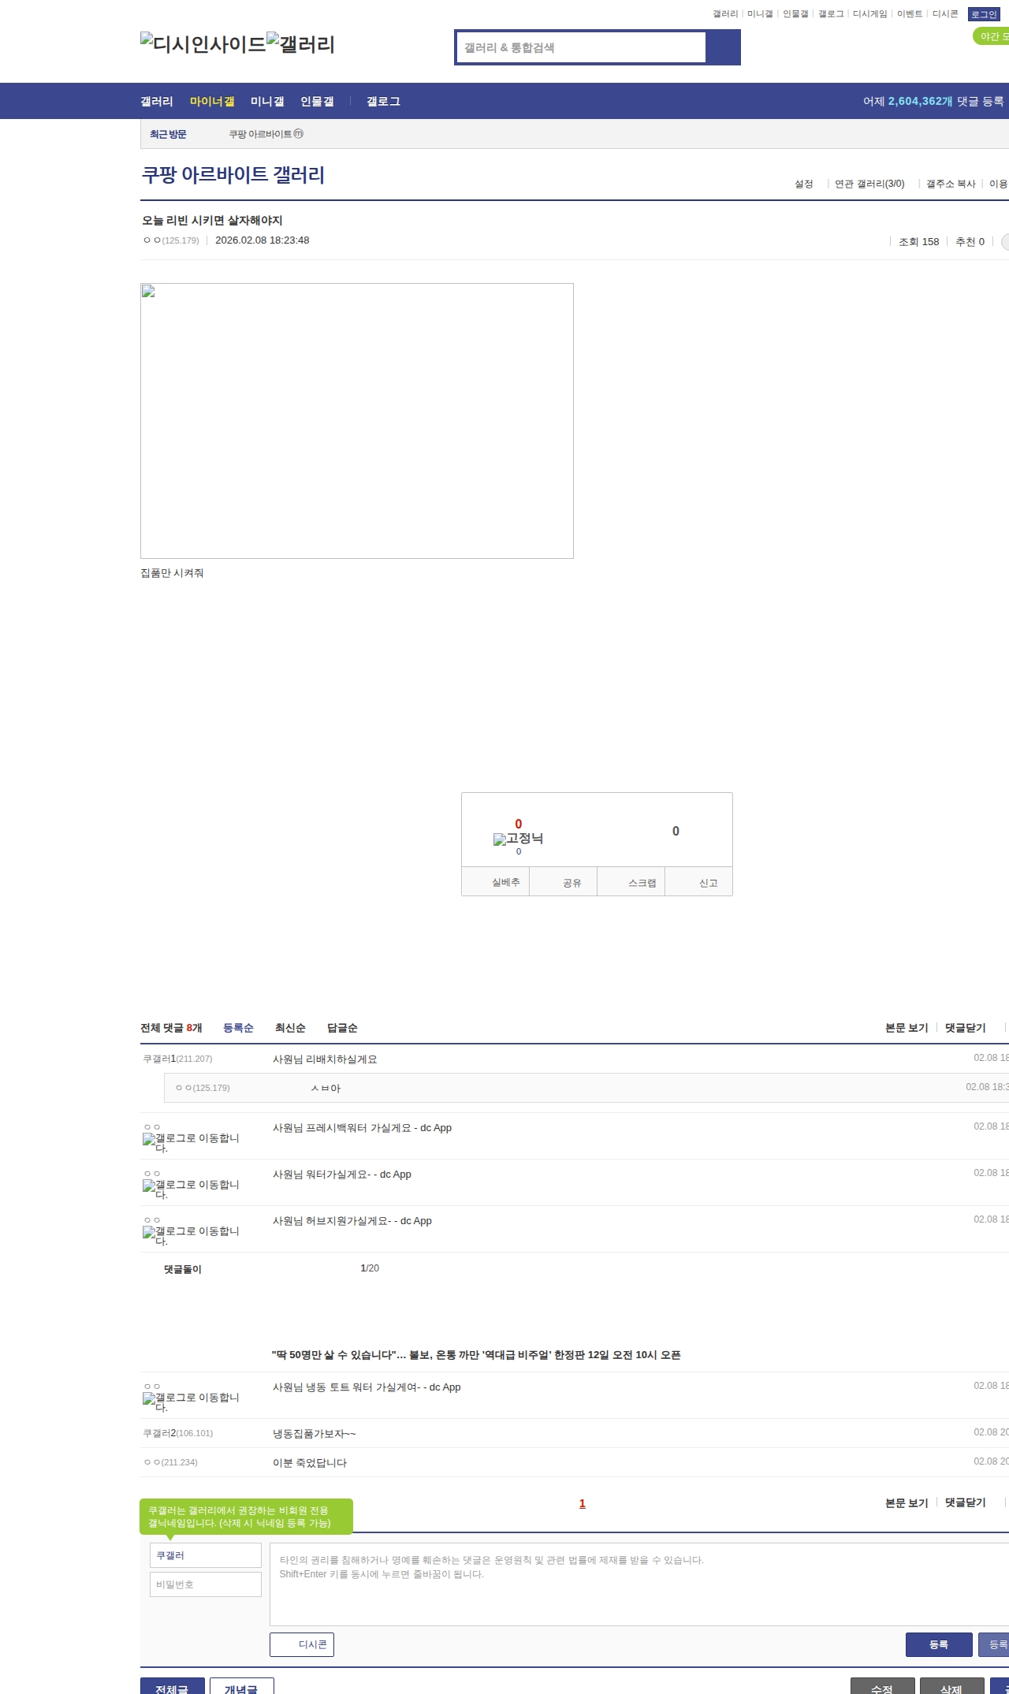
Task: Open 인물갤 link in top utility links
Action: click(x=795, y=14)
